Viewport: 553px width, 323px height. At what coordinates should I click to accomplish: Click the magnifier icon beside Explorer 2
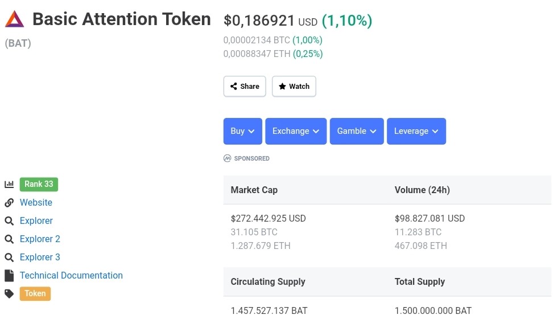coord(9,239)
